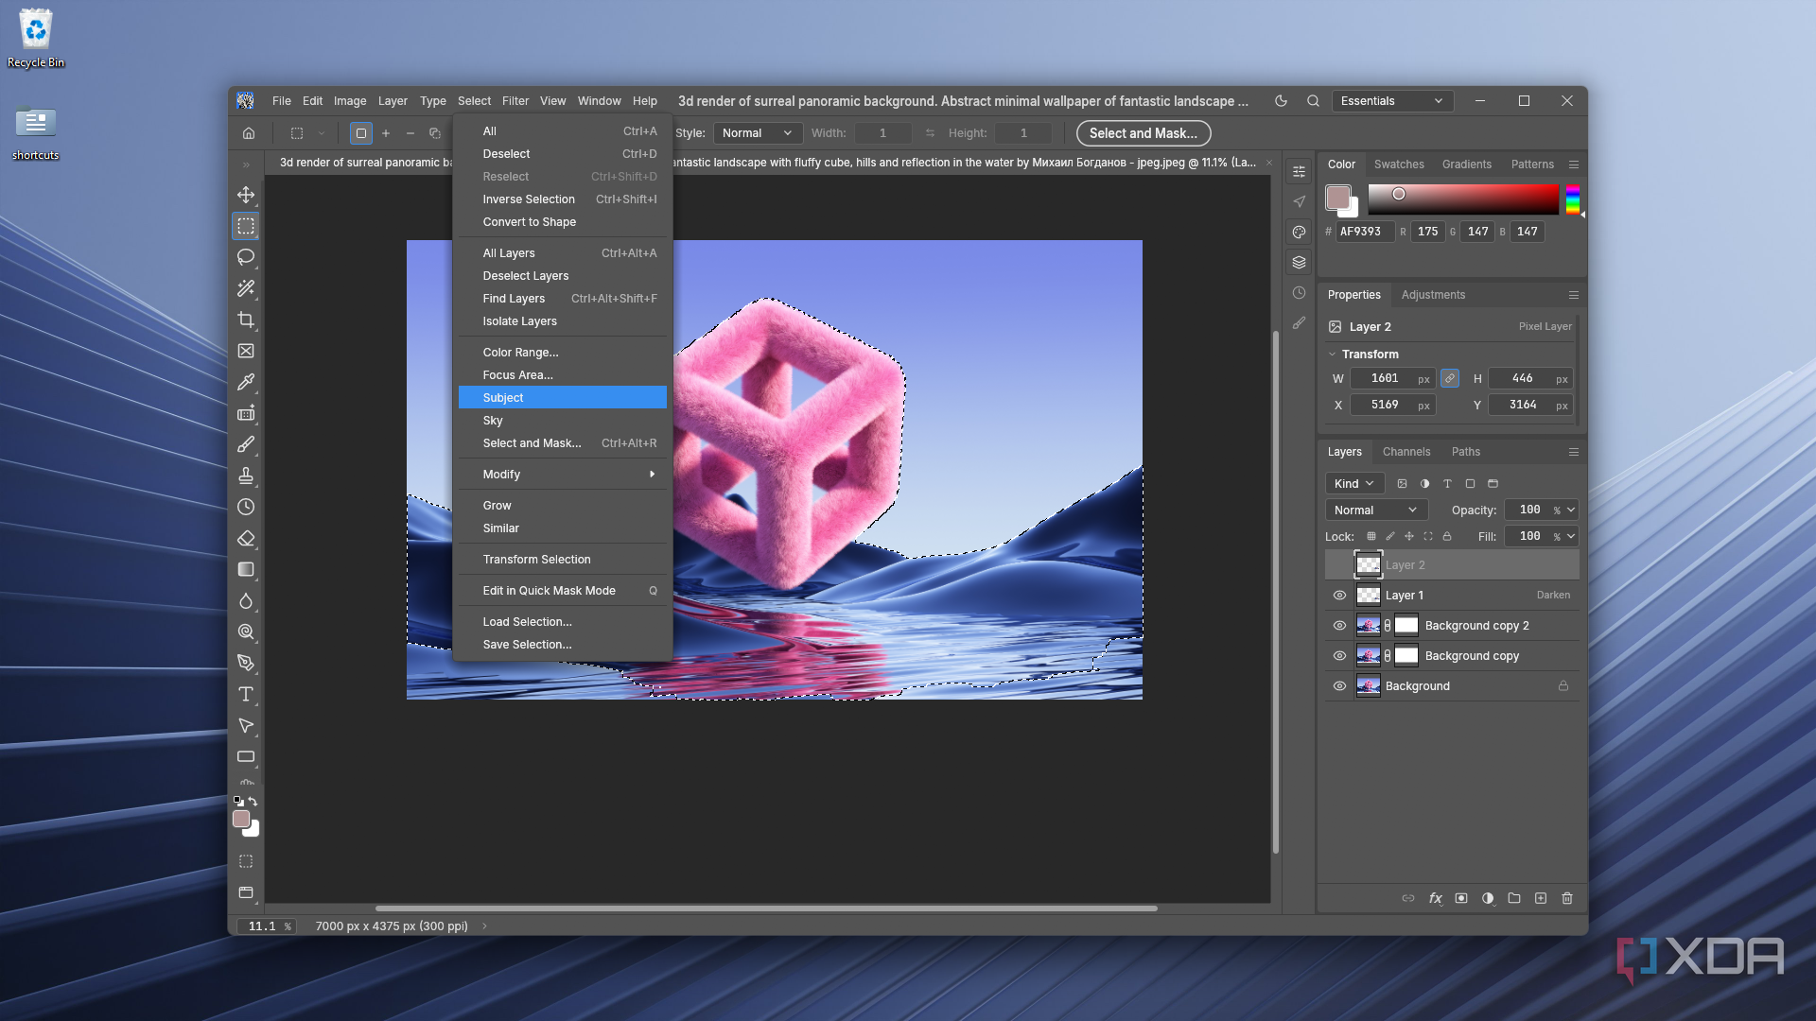The image size is (1816, 1021).
Task: Select the Frame tool
Action: 246,351
